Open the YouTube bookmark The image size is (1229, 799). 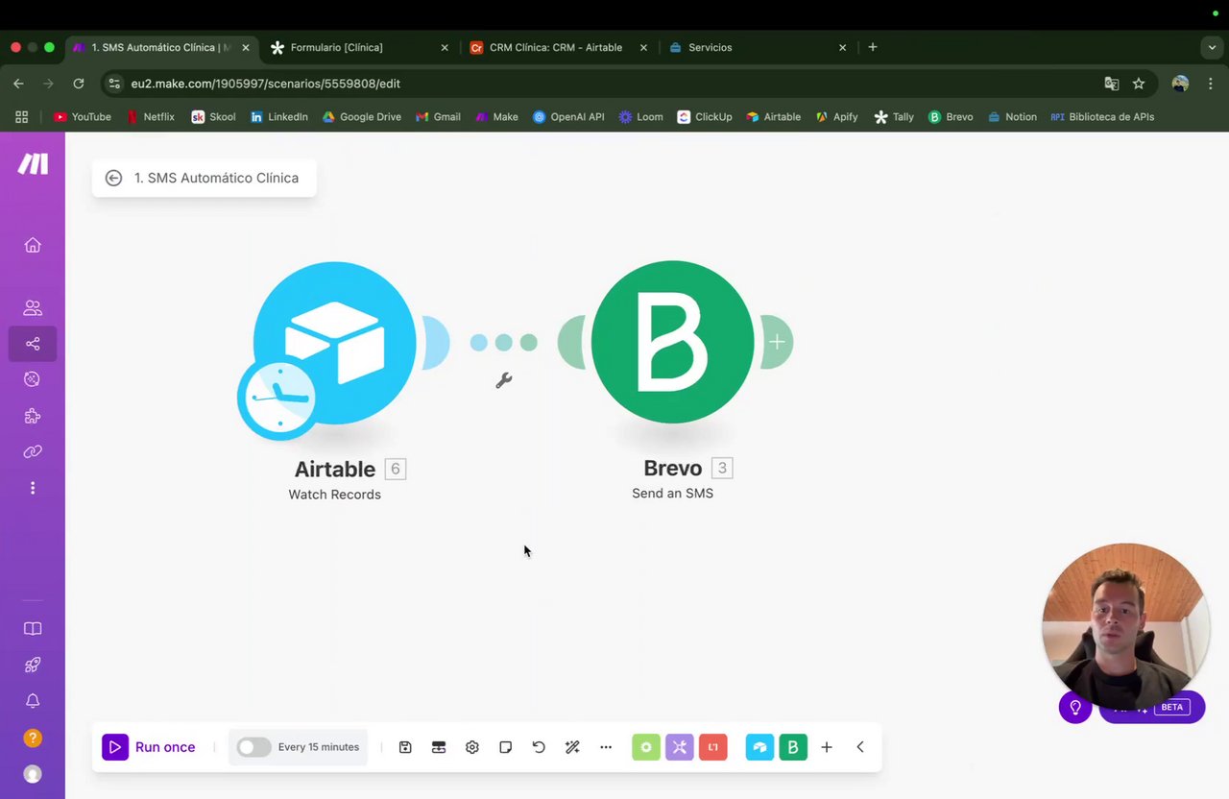(83, 117)
